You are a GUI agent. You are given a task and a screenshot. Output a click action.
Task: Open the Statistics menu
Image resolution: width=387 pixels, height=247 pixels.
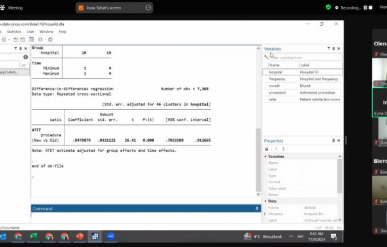(14, 32)
